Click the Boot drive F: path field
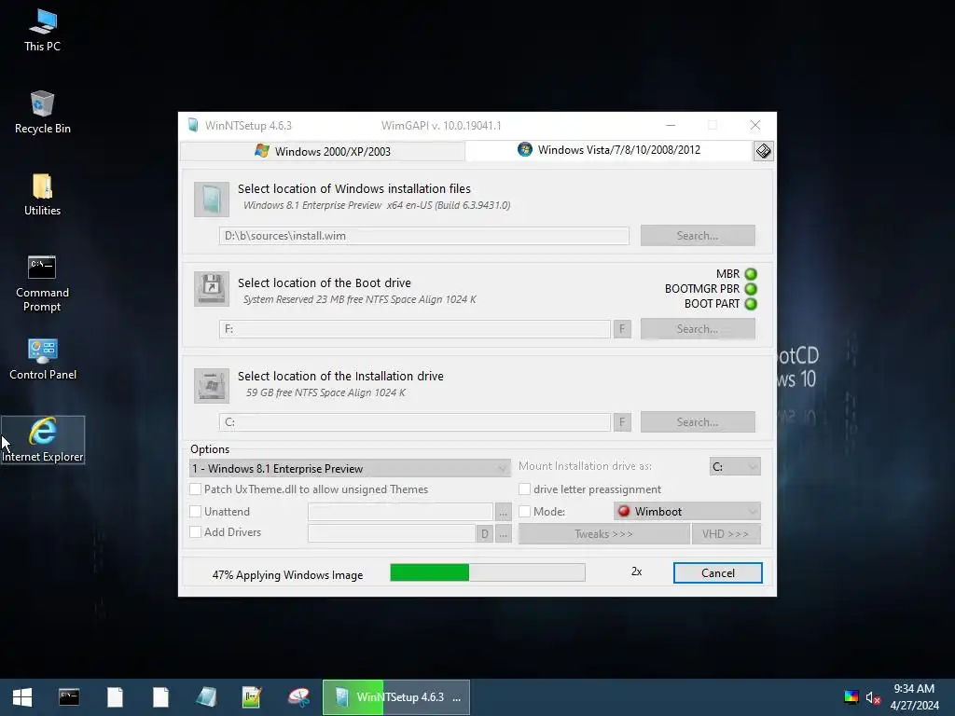This screenshot has height=716, width=955. click(415, 329)
